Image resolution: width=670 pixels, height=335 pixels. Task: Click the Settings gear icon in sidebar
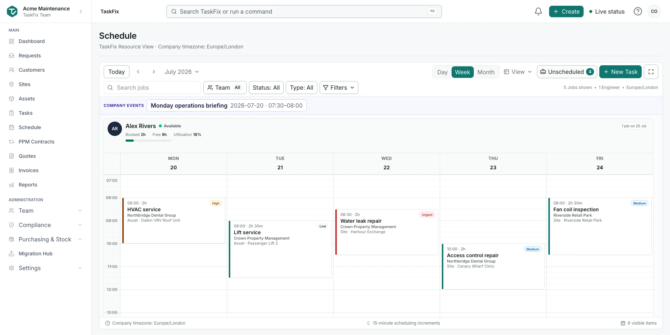pos(11,268)
